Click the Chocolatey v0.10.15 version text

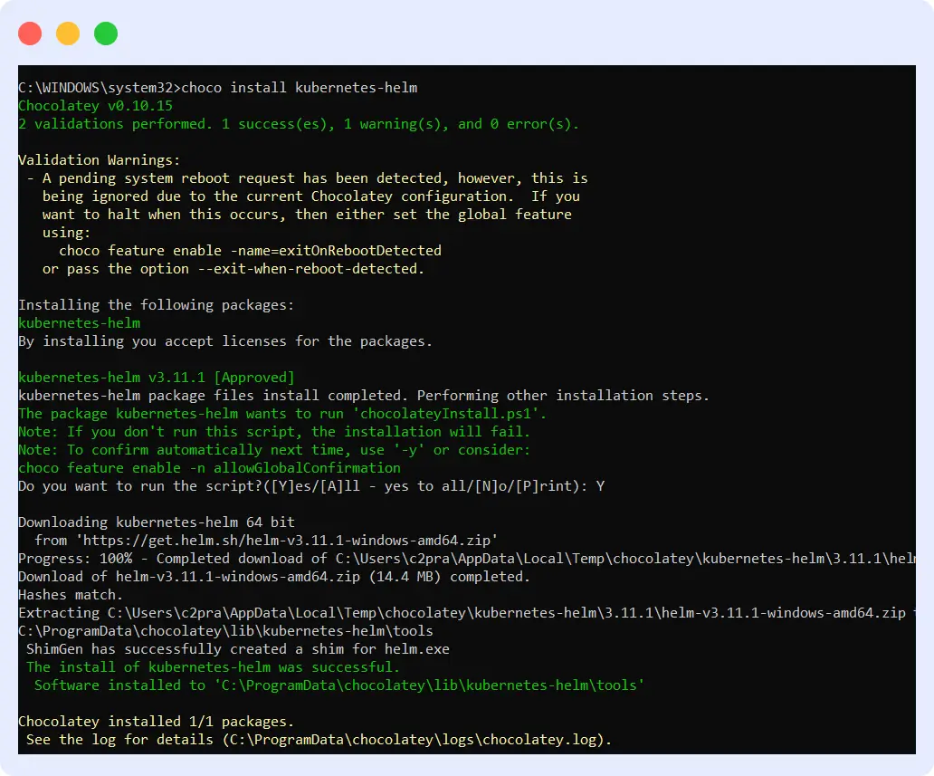(93, 105)
